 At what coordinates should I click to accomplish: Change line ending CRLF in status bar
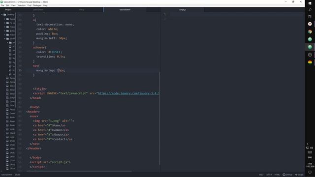pyautogui.click(x=261, y=175)
